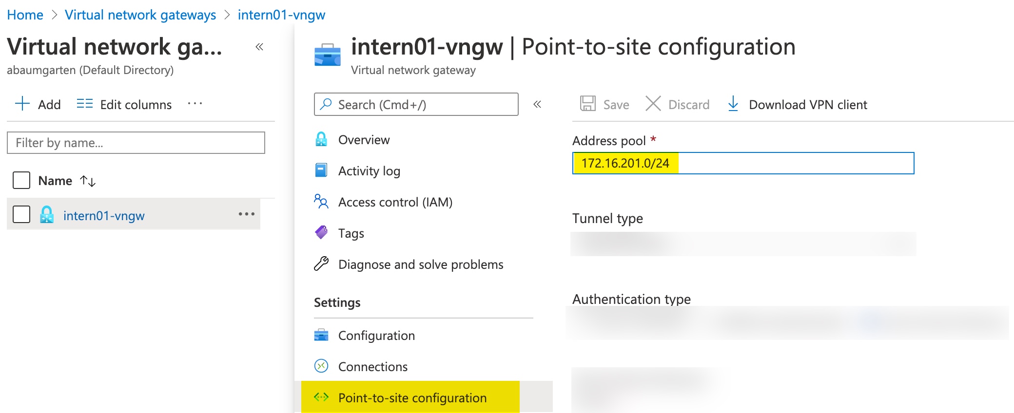The image size is (1014, 413).
Task: Click the Add button
Action: 39,104
